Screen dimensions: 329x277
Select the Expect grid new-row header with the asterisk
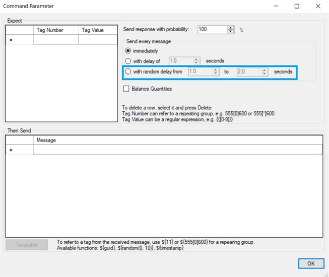(x=19, y=39)
